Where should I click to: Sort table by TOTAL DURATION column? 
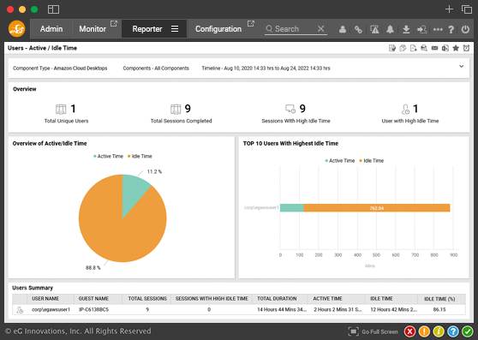point(277,299)
